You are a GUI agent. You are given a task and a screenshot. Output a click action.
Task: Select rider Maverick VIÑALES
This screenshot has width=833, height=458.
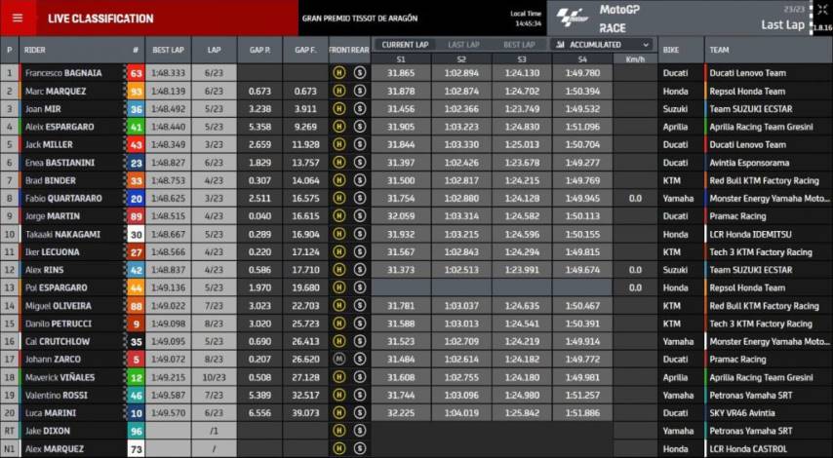pos(60,377)
